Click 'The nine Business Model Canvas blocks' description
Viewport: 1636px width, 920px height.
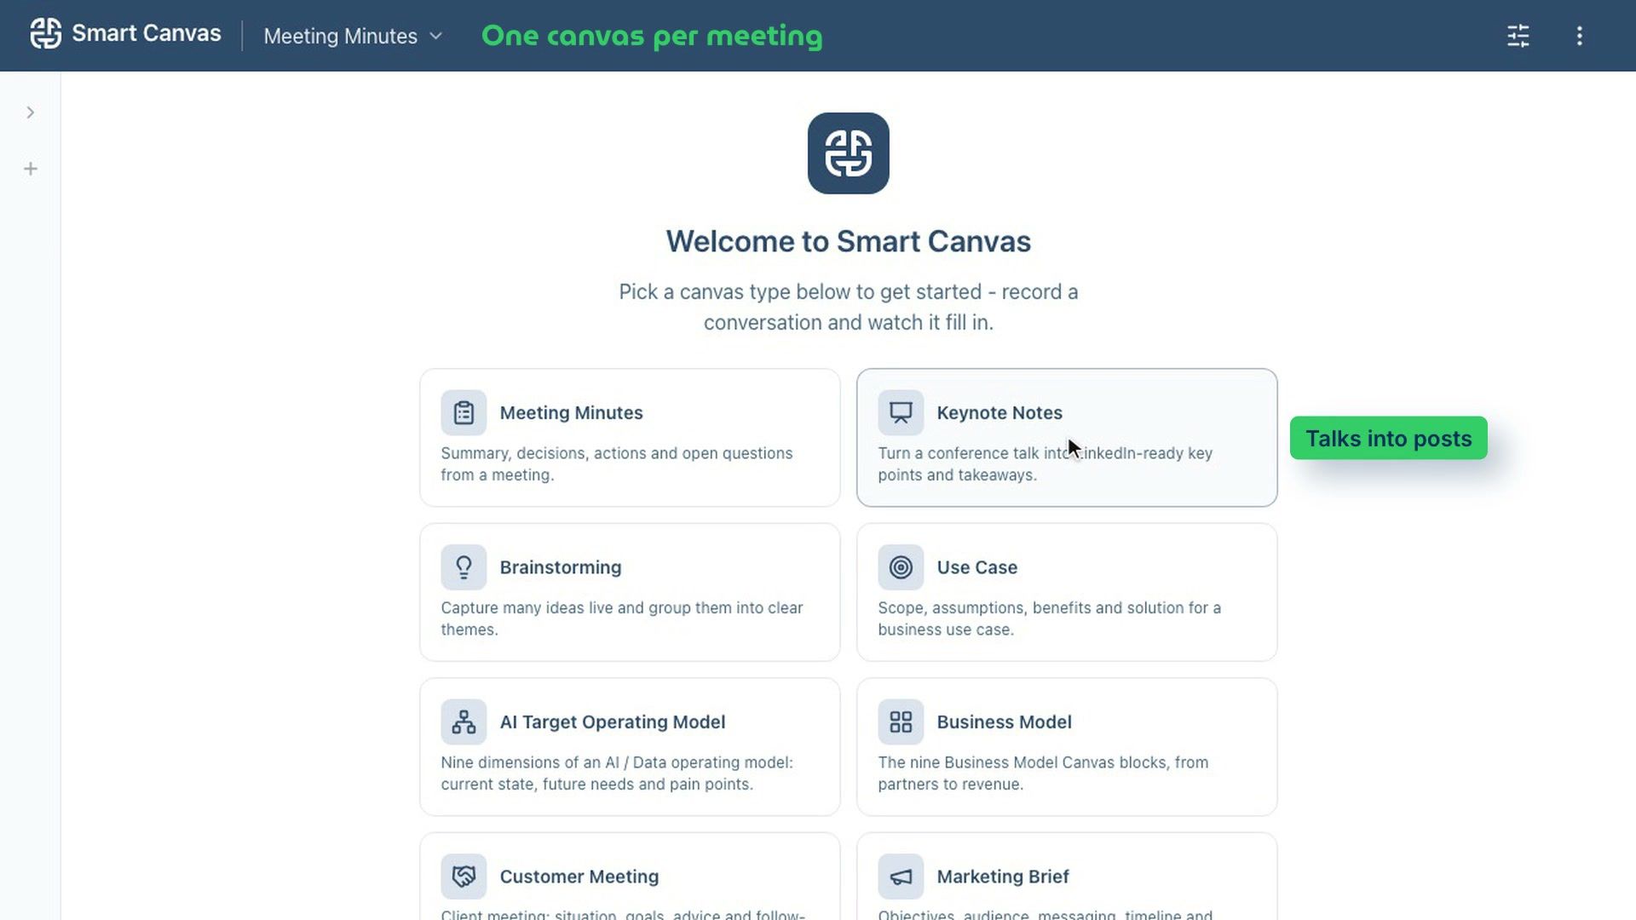pyautogui.click(x=1042, y=773)
